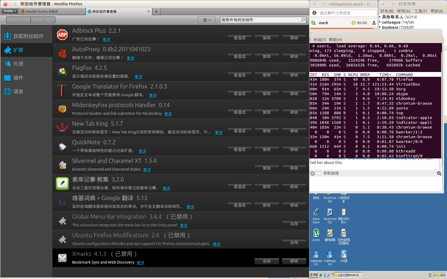Open the 工具(T) menu in buddy list

click(x=420, y=11)
